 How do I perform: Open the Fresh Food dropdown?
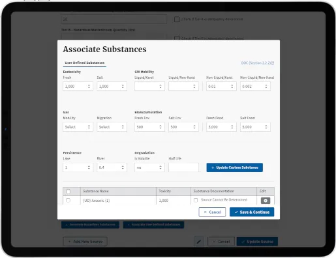tap(221, 127)
